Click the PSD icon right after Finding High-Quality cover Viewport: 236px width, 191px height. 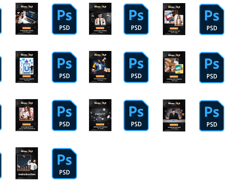coord(64,19)
